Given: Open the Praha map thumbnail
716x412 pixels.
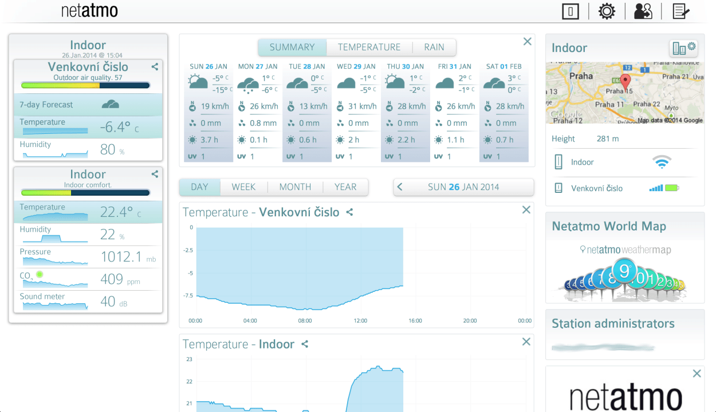Looking at the screenshot, I should pyautogui.click(x=625, y=93).
